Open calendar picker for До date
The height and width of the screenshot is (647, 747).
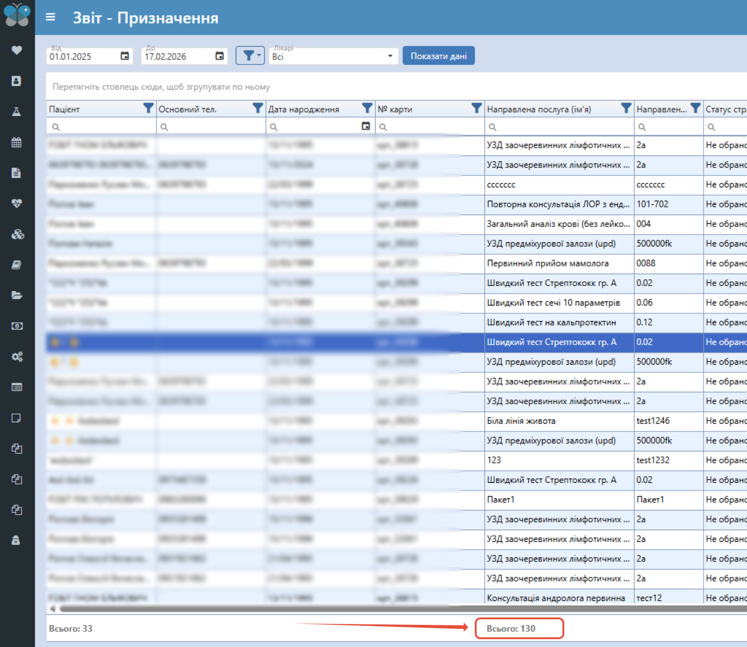(220, 56)
